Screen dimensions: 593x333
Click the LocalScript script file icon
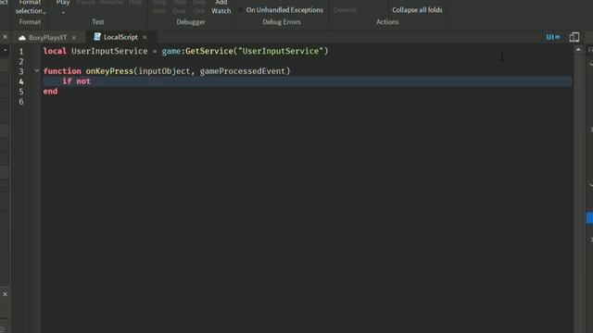point(97,37)
